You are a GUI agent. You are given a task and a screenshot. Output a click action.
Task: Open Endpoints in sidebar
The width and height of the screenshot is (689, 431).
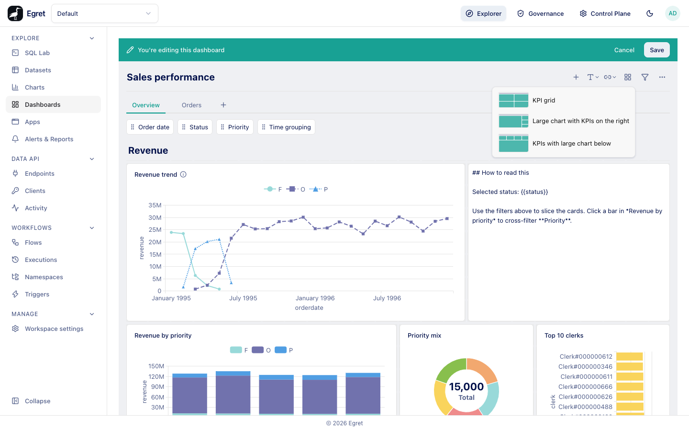pyautogui.click(x=53, y=174)
